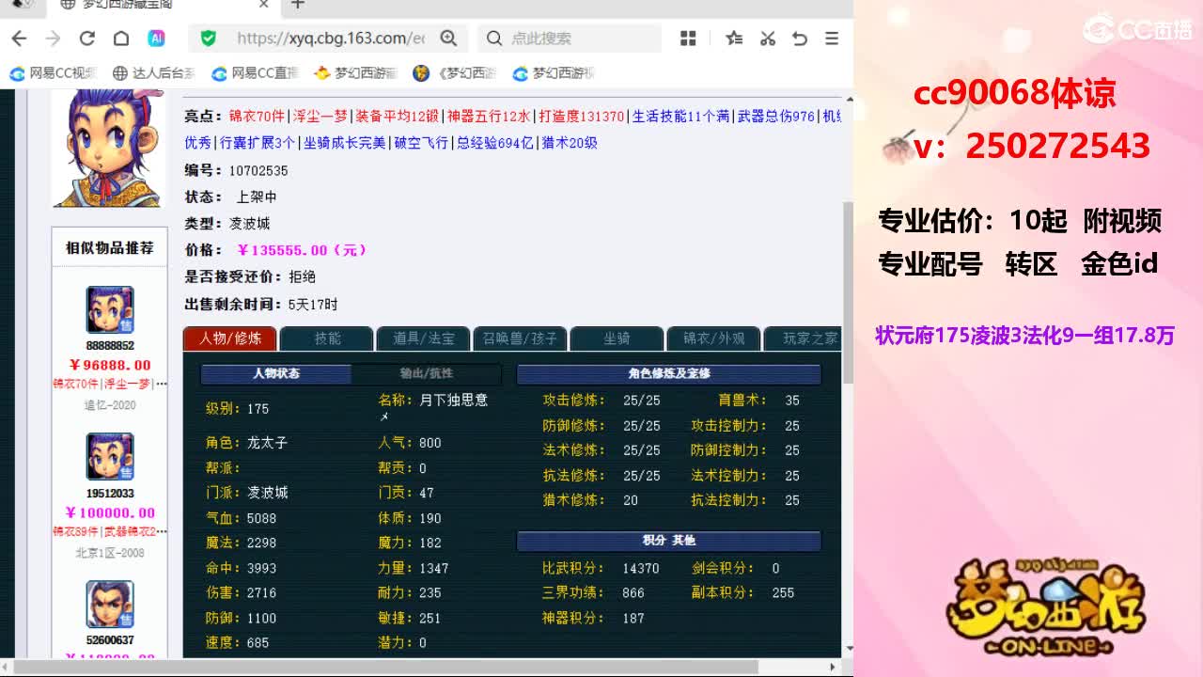Click the green security shield icon

point(209,39)
